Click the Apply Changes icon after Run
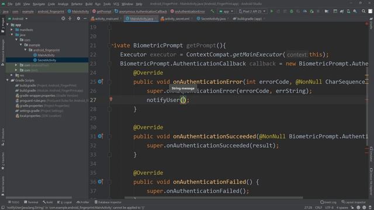This screenshot has height=210, width=374. tap(278, 11)
